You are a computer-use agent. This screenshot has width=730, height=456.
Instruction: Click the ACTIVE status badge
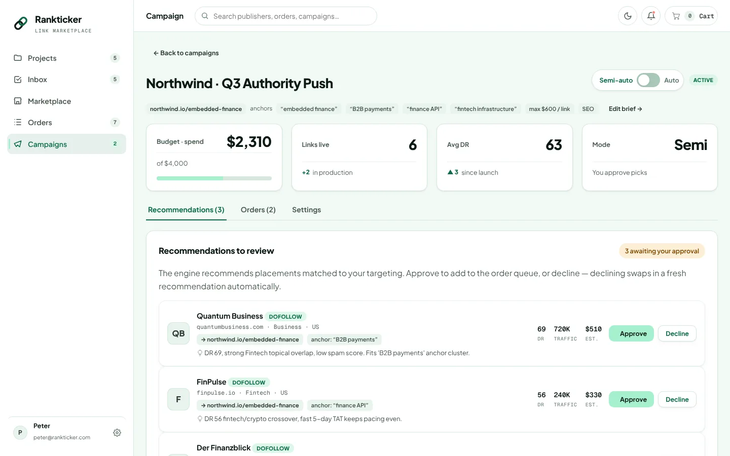(703, 80)
